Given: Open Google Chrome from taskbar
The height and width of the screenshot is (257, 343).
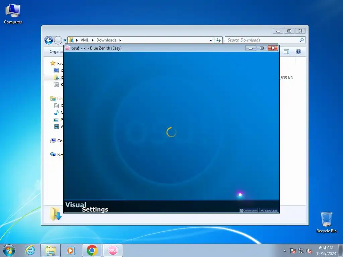Looking at the screenshot, I should [x=92, y=250].
